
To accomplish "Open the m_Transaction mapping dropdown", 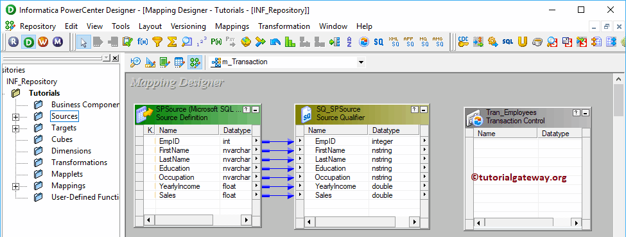I will 361,62.
